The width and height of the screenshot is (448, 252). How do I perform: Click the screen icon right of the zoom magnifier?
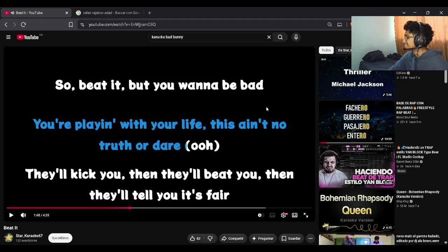click(x=339, y=24)
